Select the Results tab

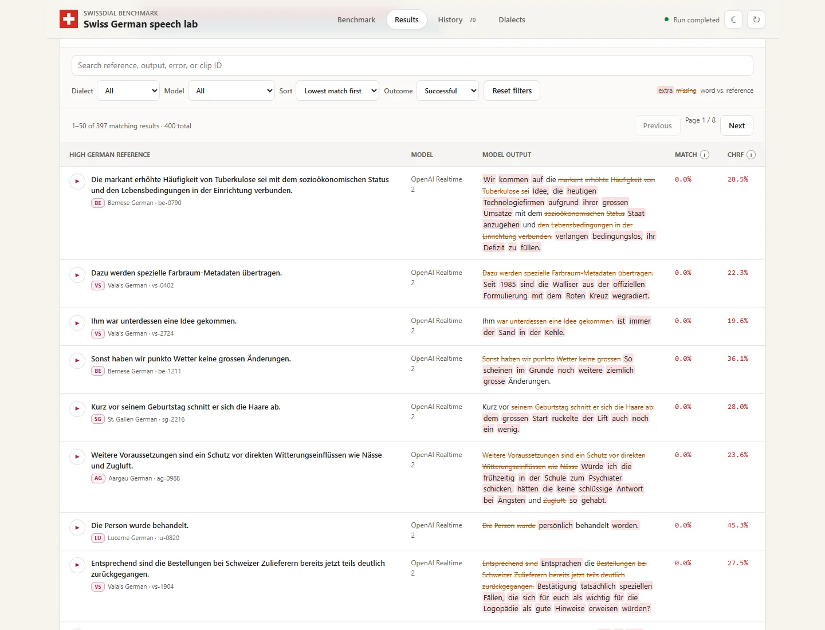(x=407, y=19)
